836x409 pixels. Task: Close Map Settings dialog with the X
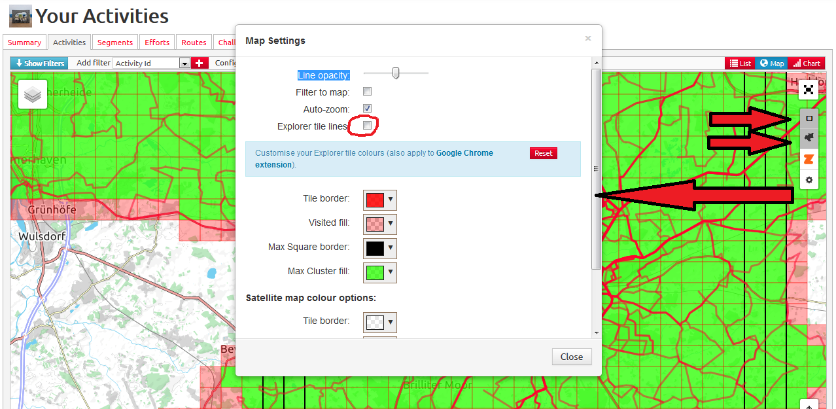587,39
